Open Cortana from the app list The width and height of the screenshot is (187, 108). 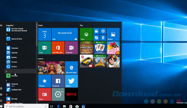coord(20,67)
